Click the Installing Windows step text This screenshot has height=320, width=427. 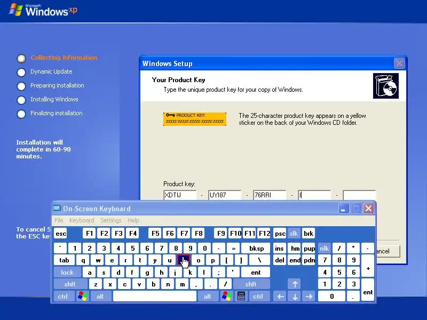54,99
